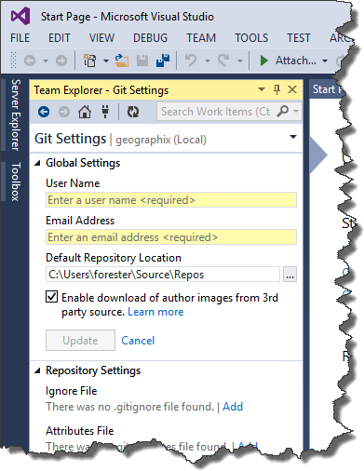Click the Connect to Team Projects plug icon
This screenshot has width=364, height=471.
click(x=105, y=112)
